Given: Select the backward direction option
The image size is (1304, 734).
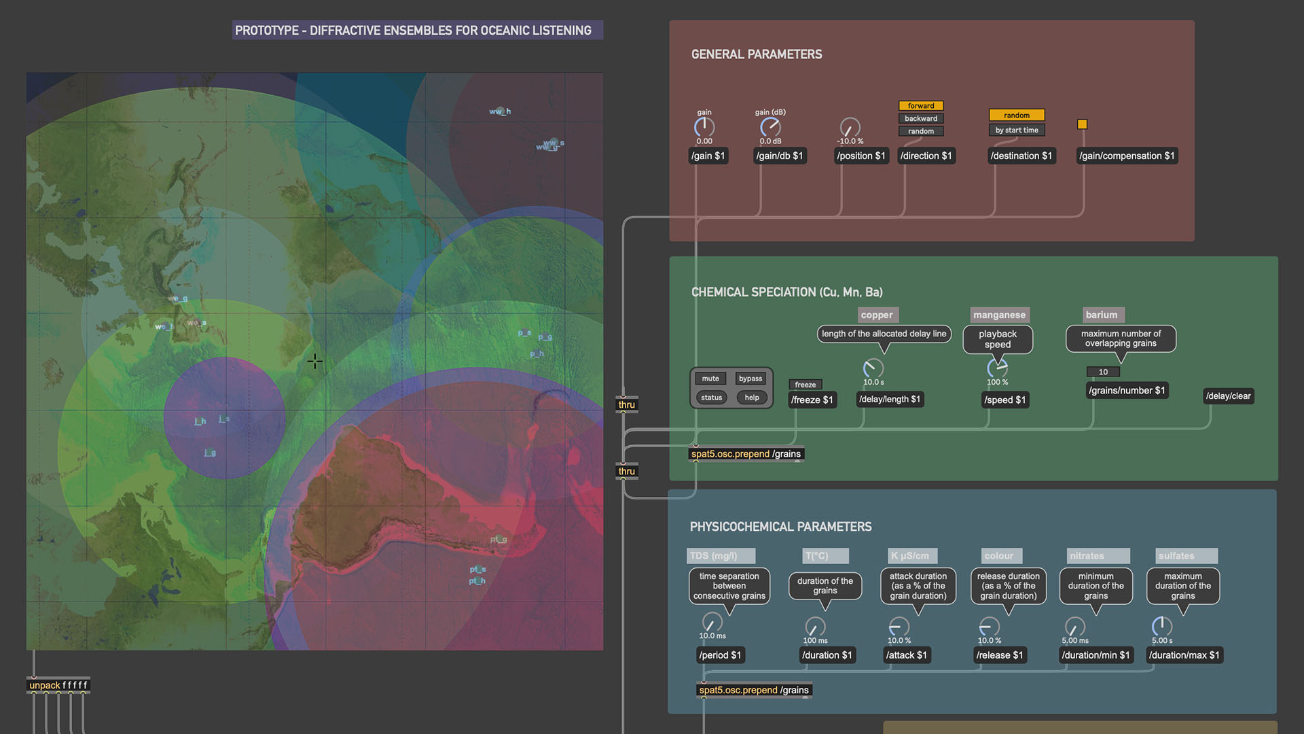Looking at the screenshot, I should click(921, 118).
